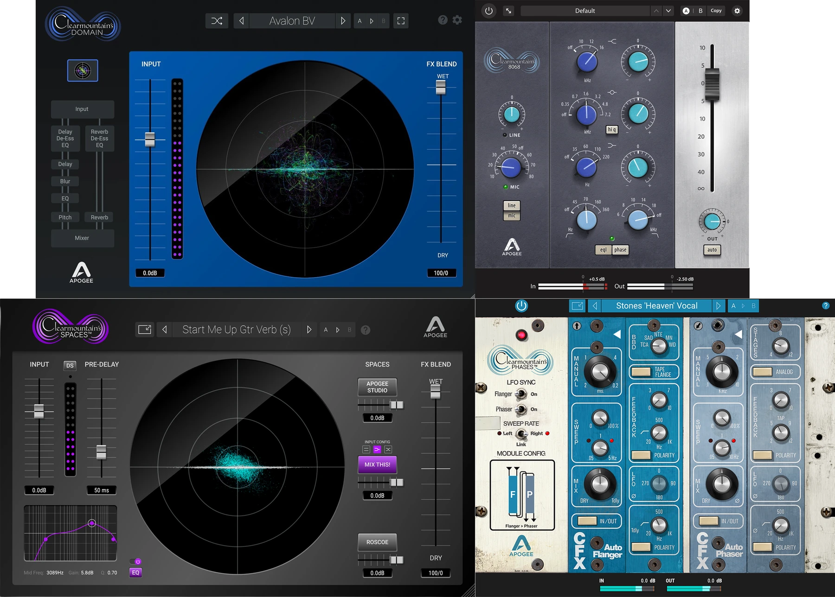
Task: Toggle Auto Flanger IN/OUT switch
Action: point(587,521)
